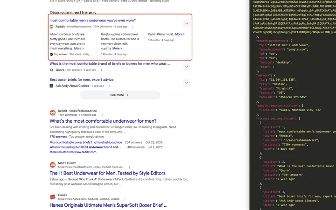This screenshot has height=210, width=336.
Task: Expand the Ask Andy About Clothes chevron
Action: coord(186,83)
